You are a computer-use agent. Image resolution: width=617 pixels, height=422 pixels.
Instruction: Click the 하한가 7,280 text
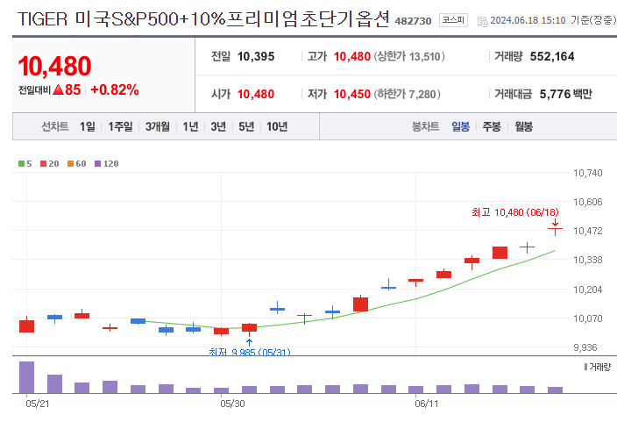(407, 94)
